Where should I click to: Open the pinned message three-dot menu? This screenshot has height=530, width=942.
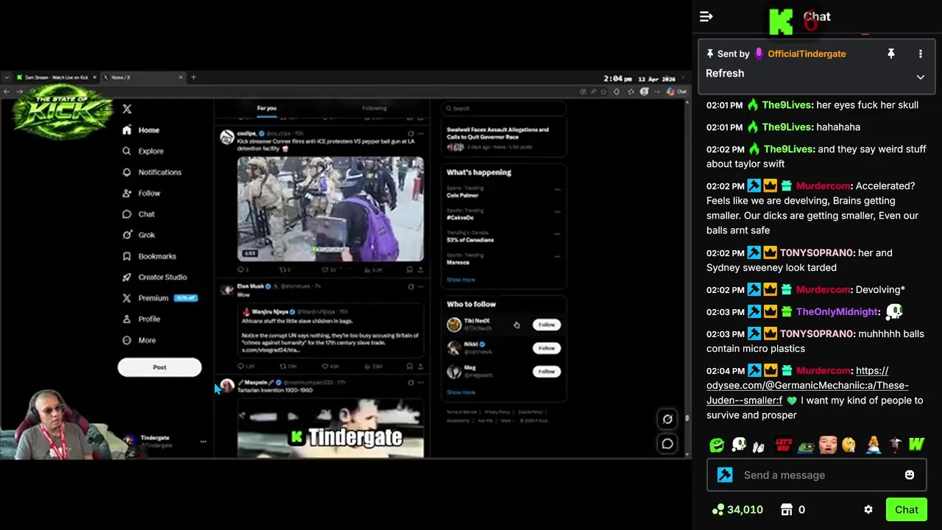(x=920, y=54)
